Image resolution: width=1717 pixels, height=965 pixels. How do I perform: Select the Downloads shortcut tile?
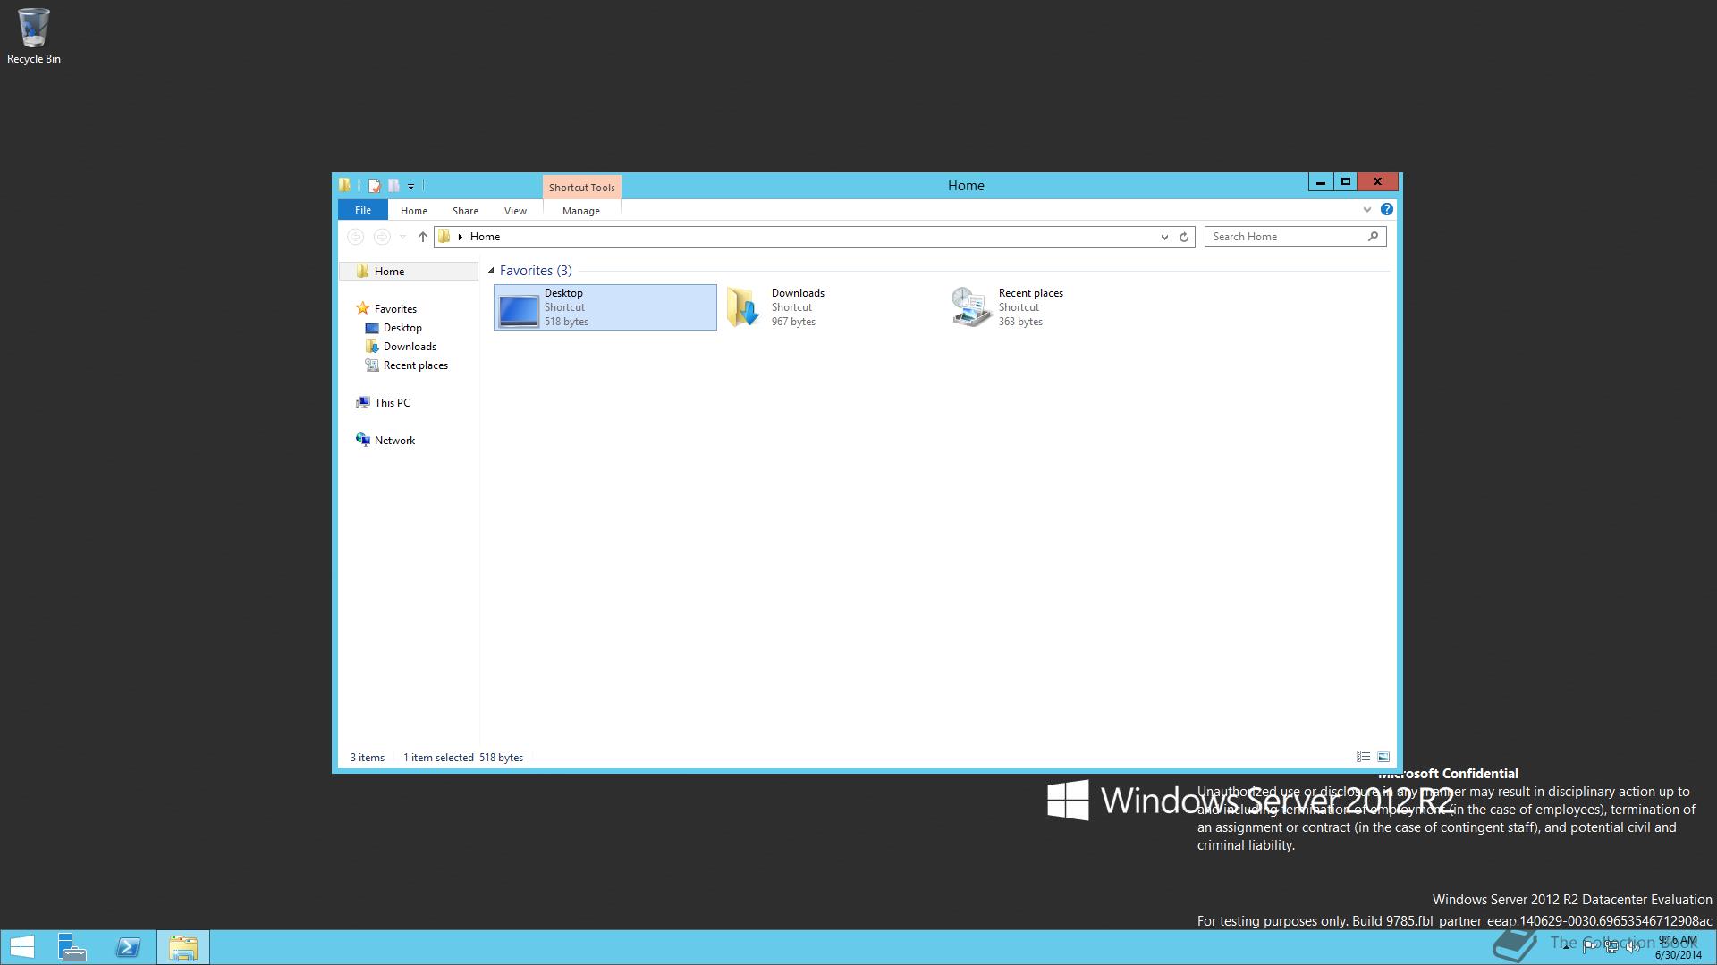[832, 307]
